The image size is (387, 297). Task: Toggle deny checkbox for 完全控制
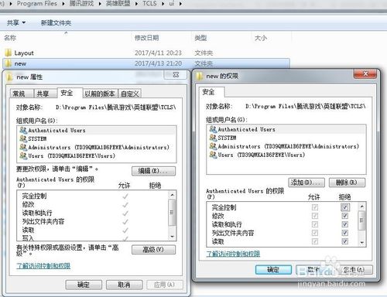tap(345, 207)
